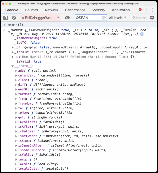
Task: Expand the to function entry
Action: 16,108
